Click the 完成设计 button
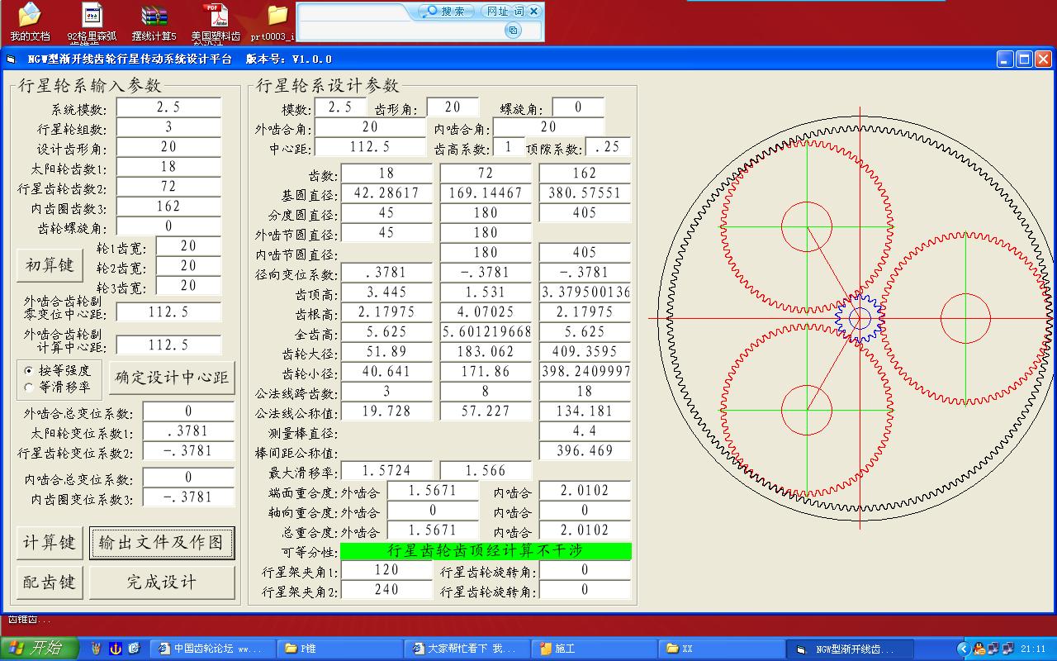Screen dimensions: 1057x661 click(x=162, y=583)
